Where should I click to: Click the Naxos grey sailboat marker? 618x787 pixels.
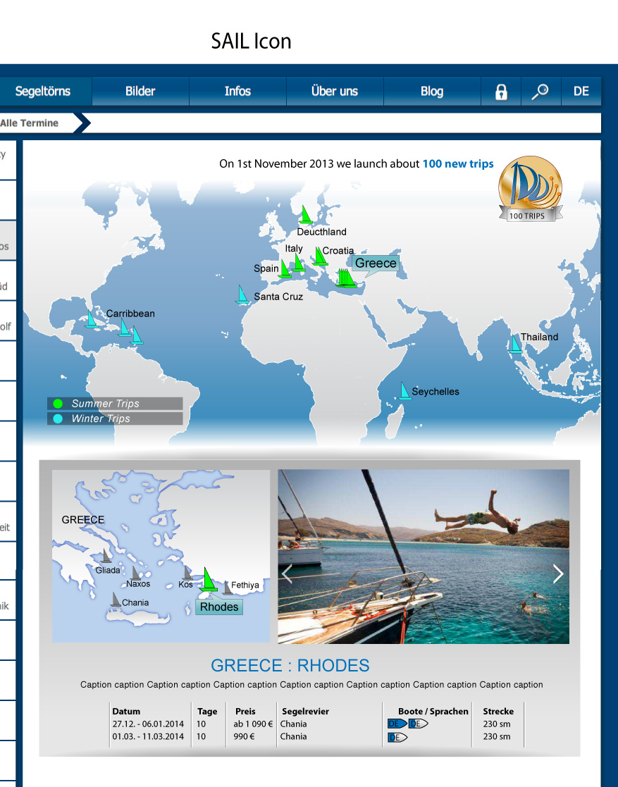tap(135, 574)
